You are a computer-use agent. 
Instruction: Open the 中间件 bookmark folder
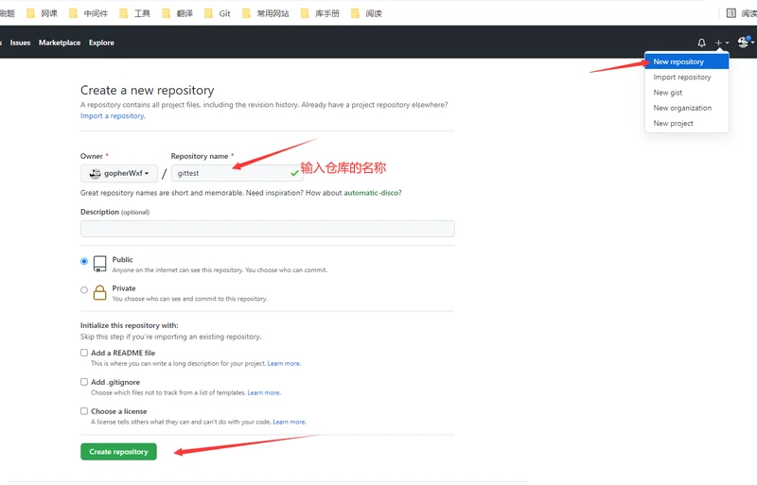(x=88, y=13)
